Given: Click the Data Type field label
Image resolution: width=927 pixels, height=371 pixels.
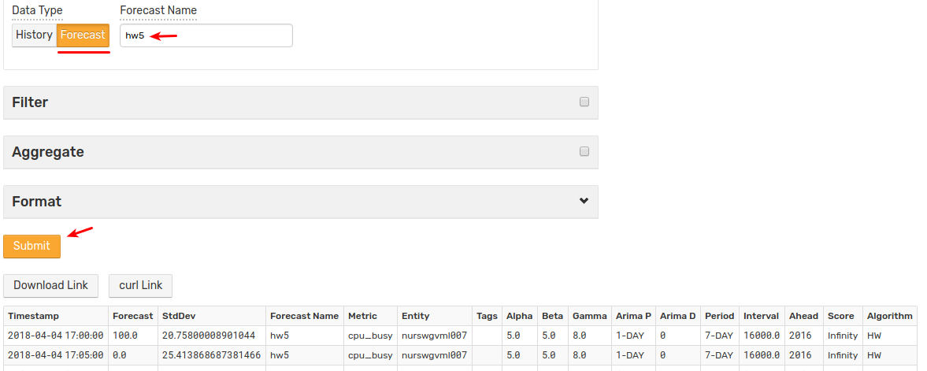Looking at the screenshot, I should 37,11.
